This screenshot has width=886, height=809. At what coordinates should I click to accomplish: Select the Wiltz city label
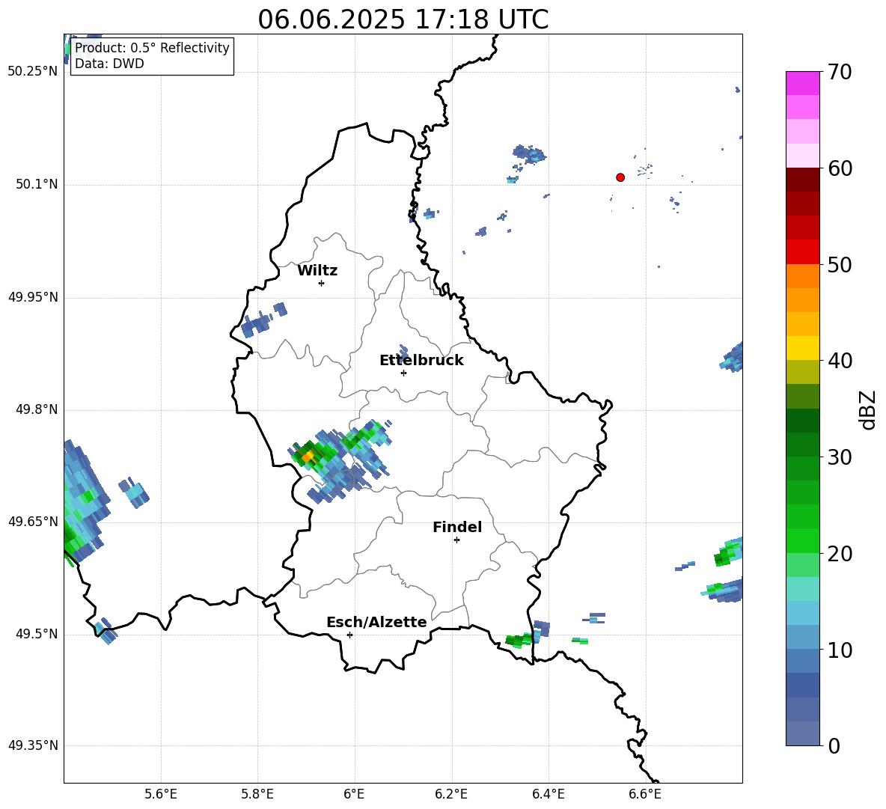(317, 271)
